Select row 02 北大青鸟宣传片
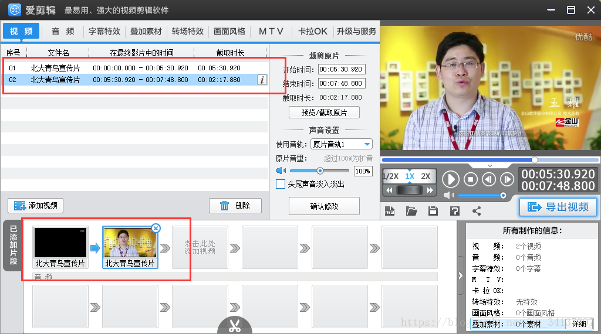601x334 pixels. pos(136,80)
